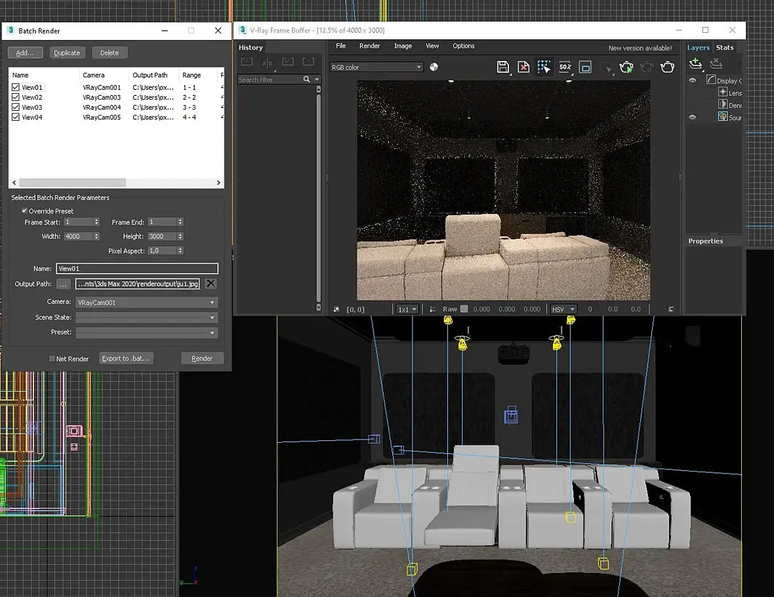Switch to the Stats tab
The width and height of the screenshot is (774, 597).
click(725, 47)
